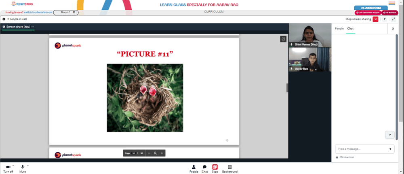Open Screen share (You) options ellipsis
404x174 pixels.
(33, 27)
